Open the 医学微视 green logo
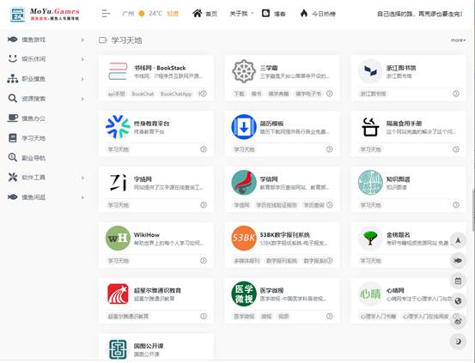This screenshot has width=475, height=363. coord(244,294)
